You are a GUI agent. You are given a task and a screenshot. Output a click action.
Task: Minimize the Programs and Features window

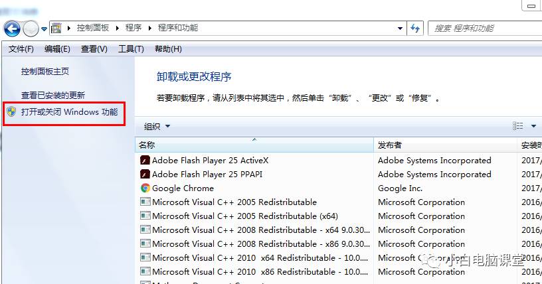point(531,5)
